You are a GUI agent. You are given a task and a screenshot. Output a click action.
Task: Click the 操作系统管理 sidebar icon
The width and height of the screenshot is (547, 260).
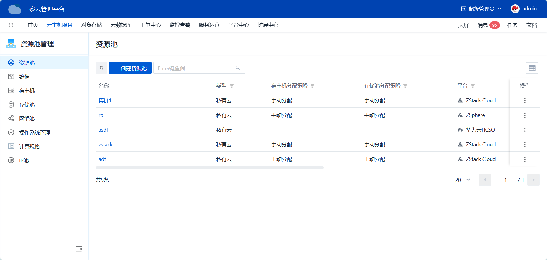coord(11,132)
